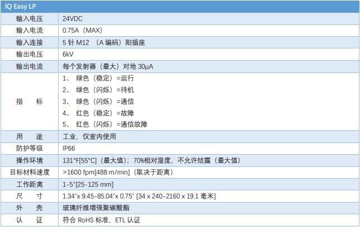Select the 目标材料速度 label cell
360x227 pixels.
pos(30,172)
